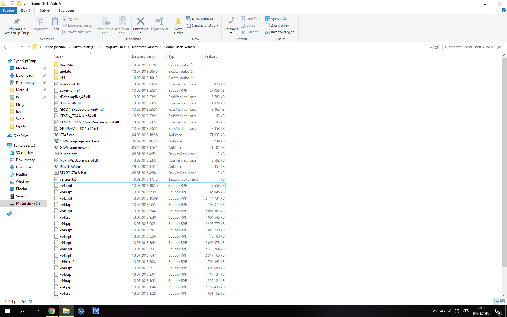This screenshot has width=507, height=317.
Task: Sort files by Datum změny column
Action: tap(148, 56)
